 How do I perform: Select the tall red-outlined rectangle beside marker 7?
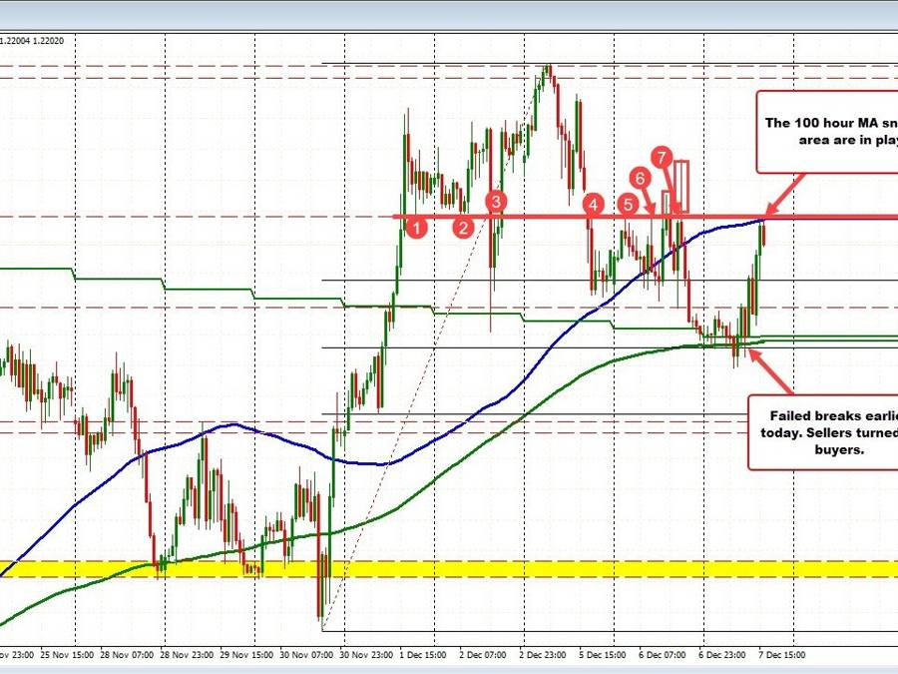[682, 186]
